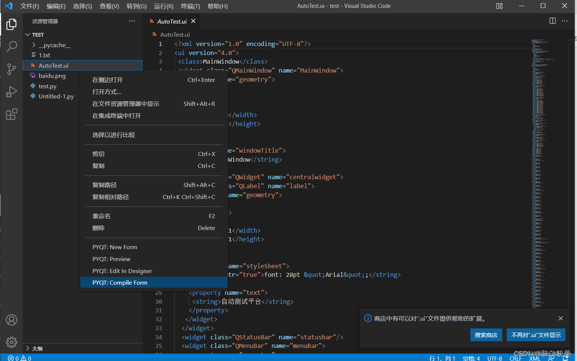The width and height of the screenshot is (577, 361).
Task: Open the Explorer view in activity bar
Action: [x=12, y=24]
